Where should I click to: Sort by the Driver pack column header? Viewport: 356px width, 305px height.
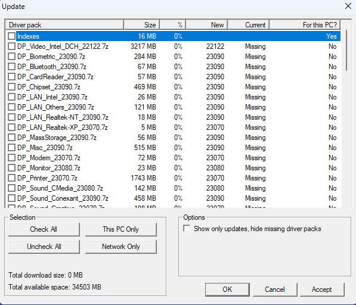pyautogui.click(x=64, y=24)
